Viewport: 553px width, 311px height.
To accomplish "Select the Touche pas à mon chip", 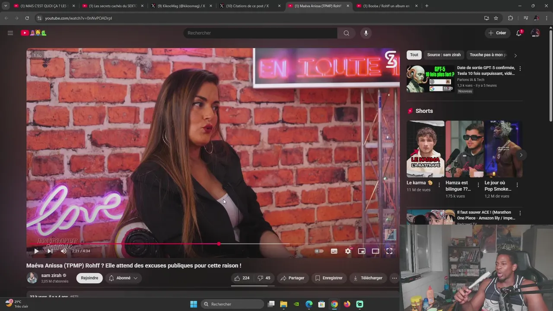I will point(487,55).
